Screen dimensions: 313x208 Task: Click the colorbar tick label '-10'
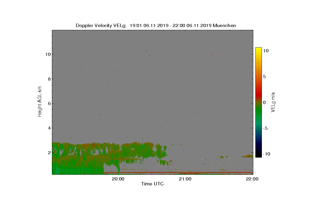click(x=266, y=154)
